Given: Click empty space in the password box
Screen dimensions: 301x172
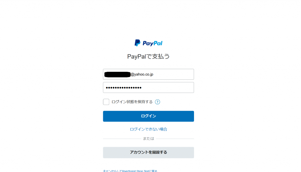Looking at the screenshot, I should click(x=168, y=88).
